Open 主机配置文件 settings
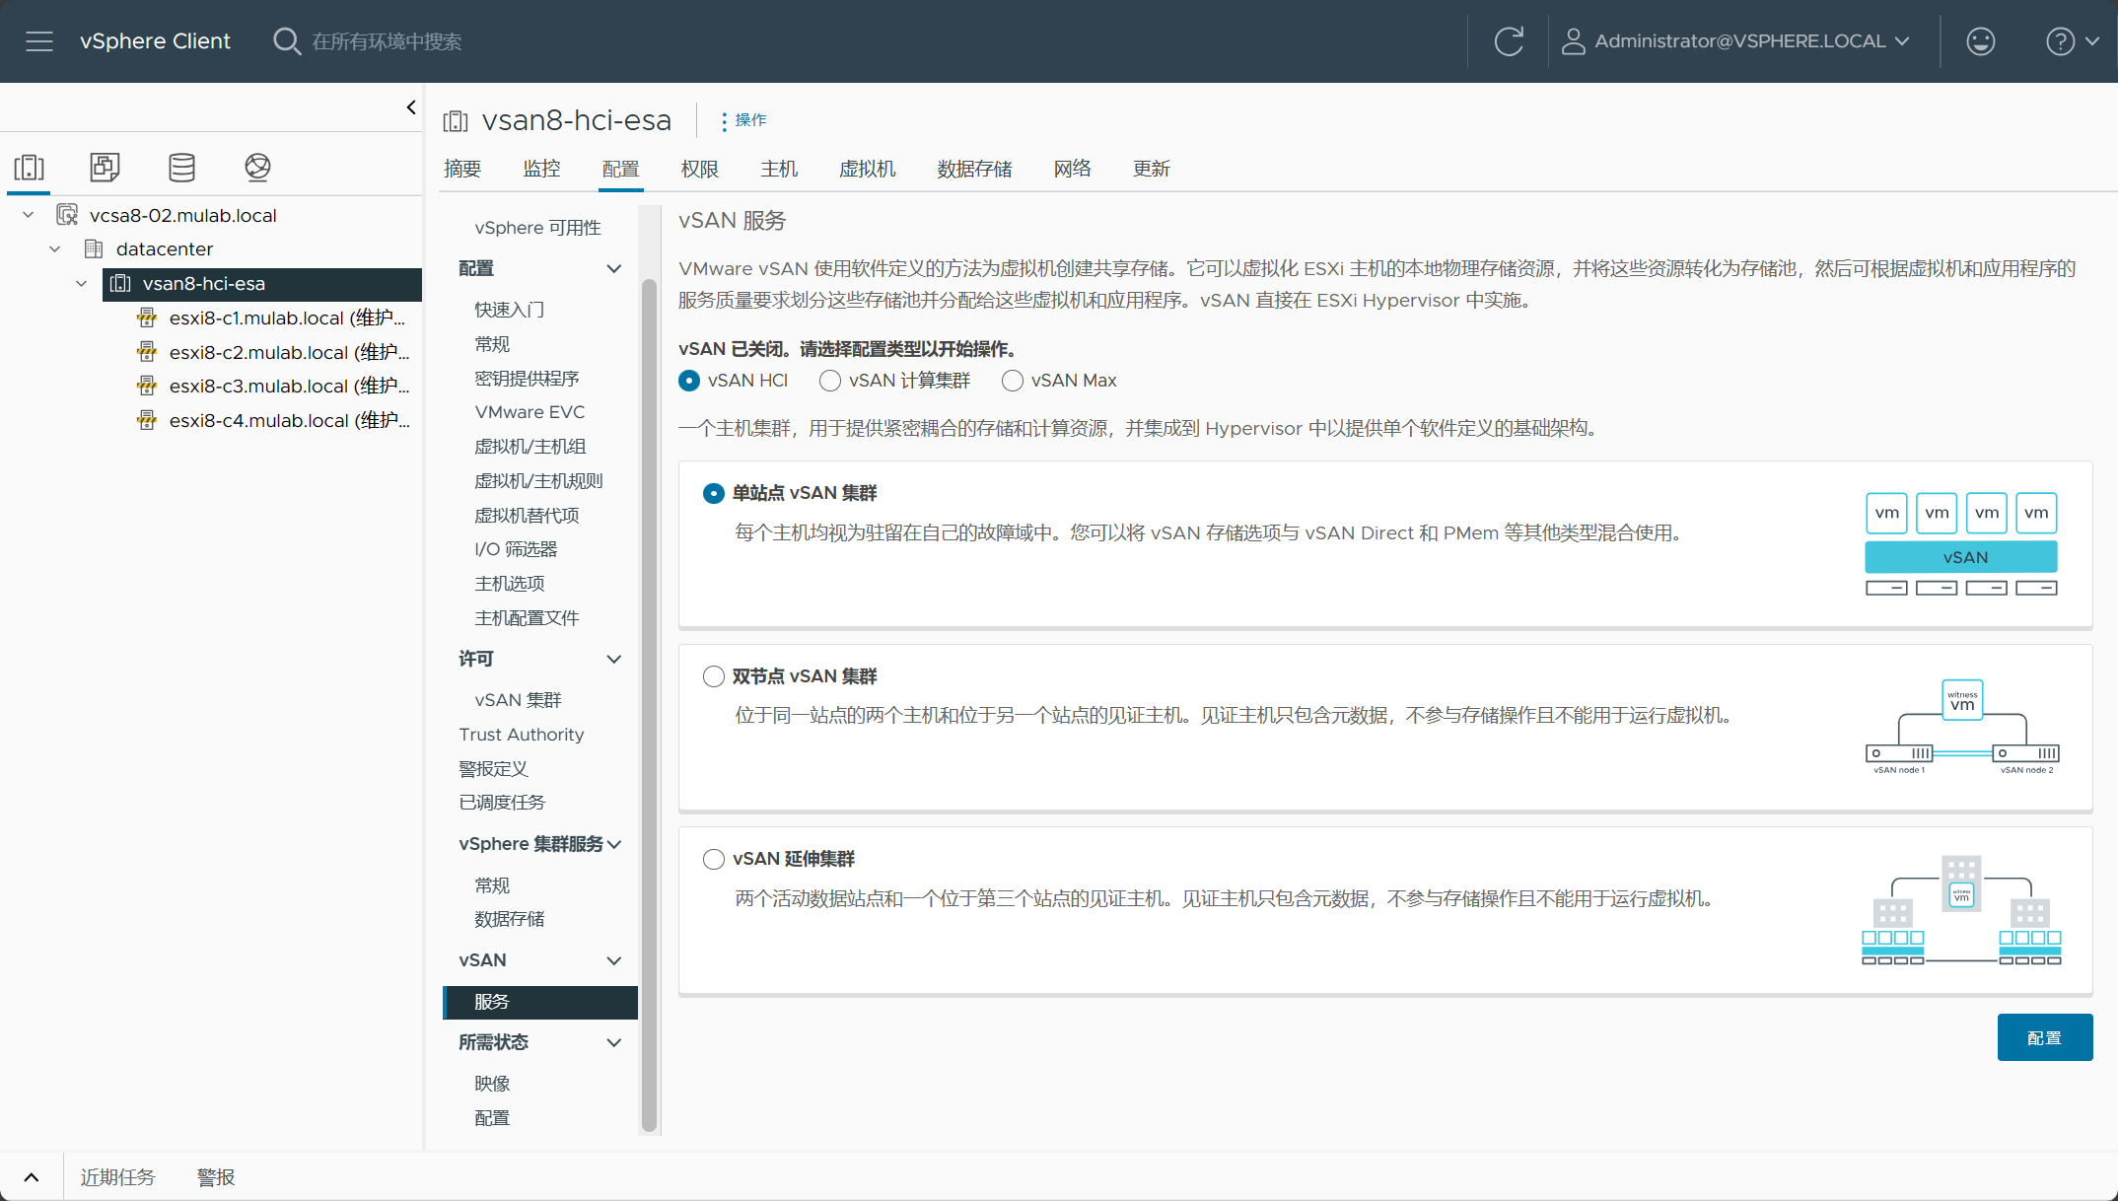Image resolution: width=2118 pixels, height=1201 pixels. 527,618
